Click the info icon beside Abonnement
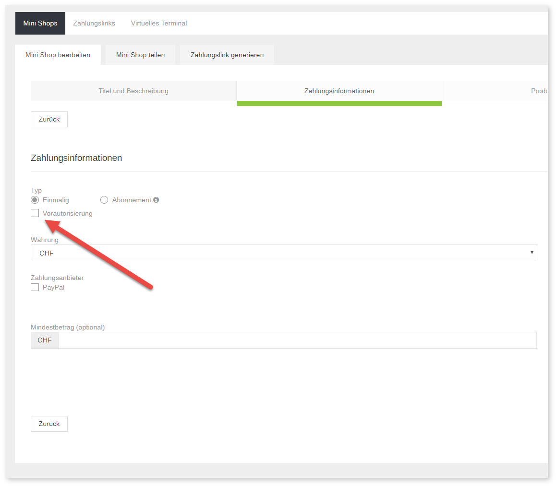557x487 pixels. point(156,200)
